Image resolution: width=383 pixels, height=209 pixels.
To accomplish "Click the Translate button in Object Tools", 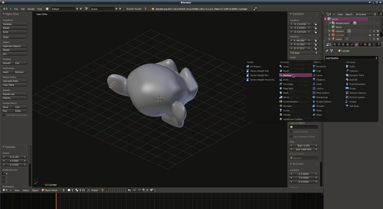I will coord(14,24).
